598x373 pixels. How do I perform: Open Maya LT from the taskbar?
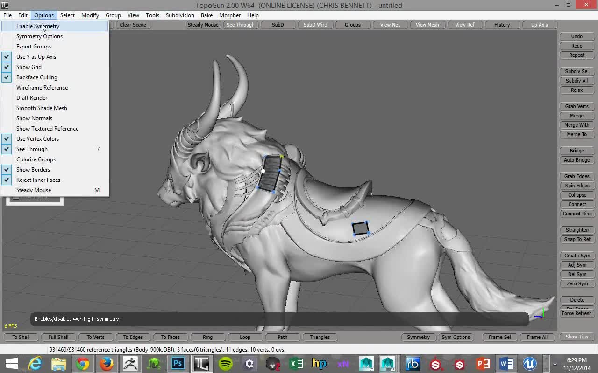(x=366, y=364)
